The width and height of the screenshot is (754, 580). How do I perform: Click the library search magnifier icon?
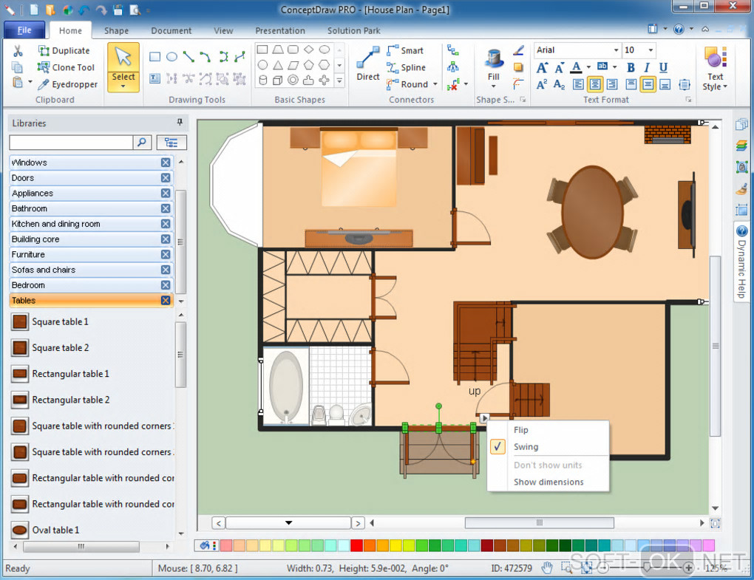(x=142, y=143)
